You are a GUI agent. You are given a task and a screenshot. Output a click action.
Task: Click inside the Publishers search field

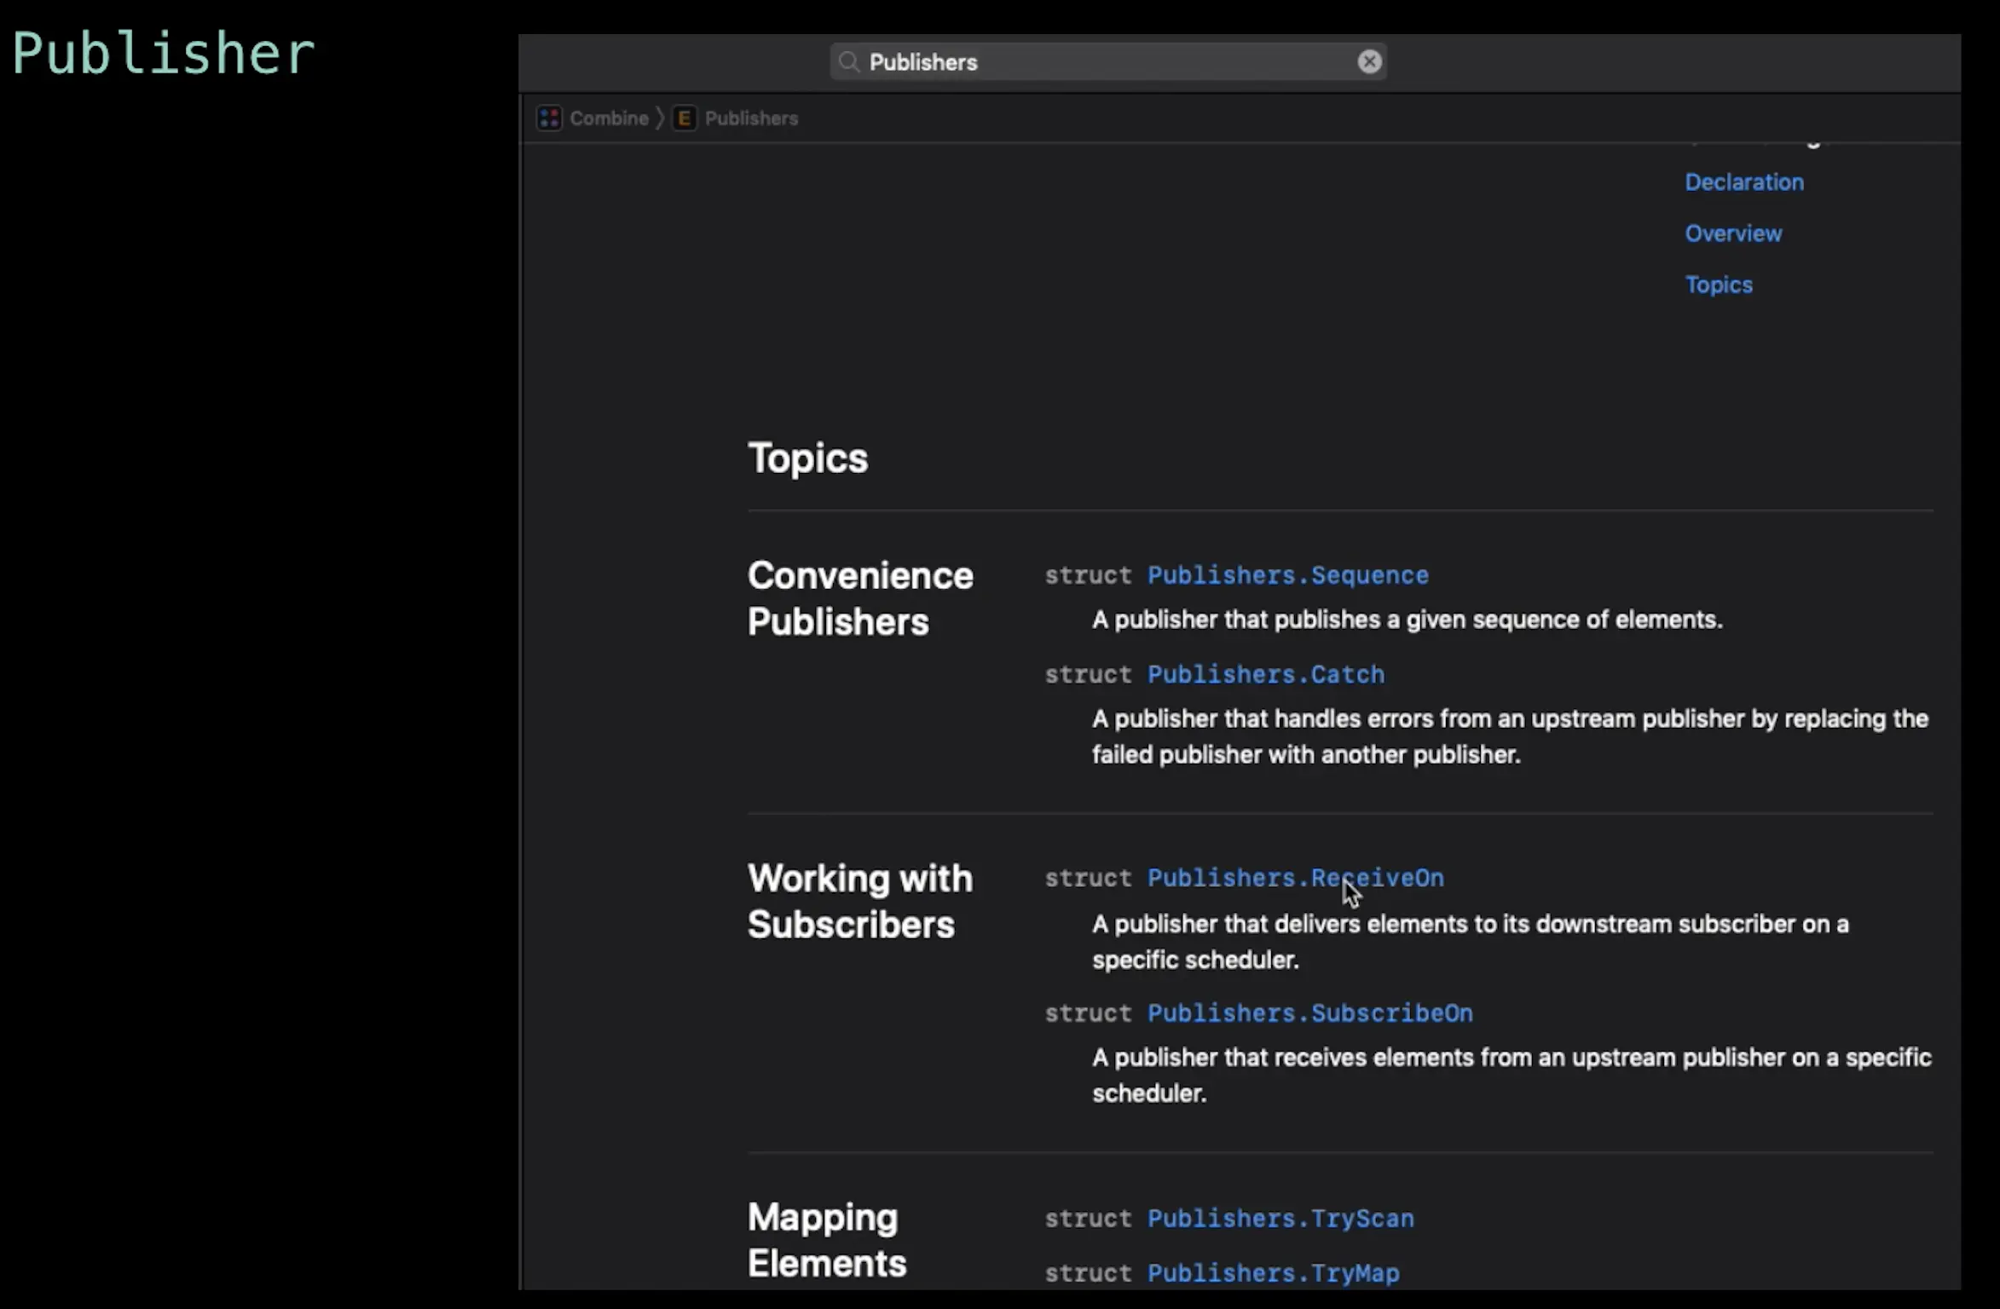(1108, 62)
